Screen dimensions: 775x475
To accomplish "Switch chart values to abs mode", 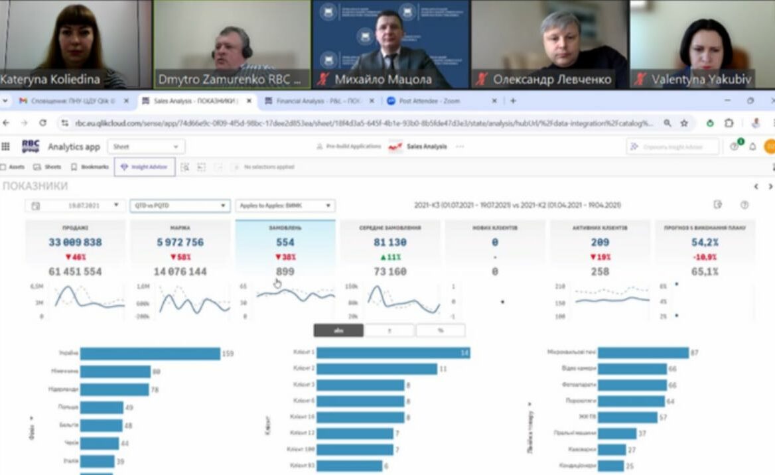I will coord(338,330).
